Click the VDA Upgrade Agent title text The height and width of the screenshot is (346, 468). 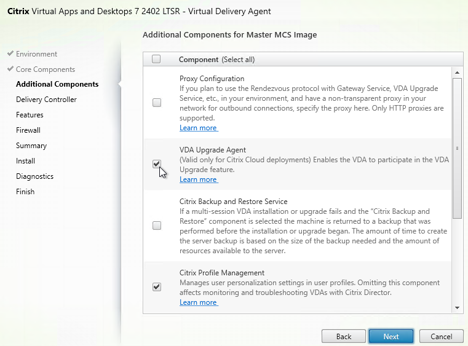pos(213,150)
